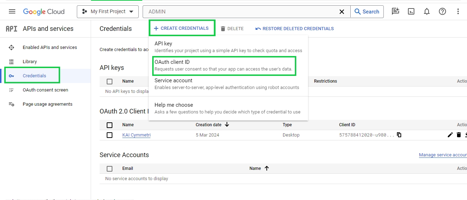The width and height of the screenshot is (467, 200).
Task: Click the Gemini AI assistant icon
Action: point(395,11)
